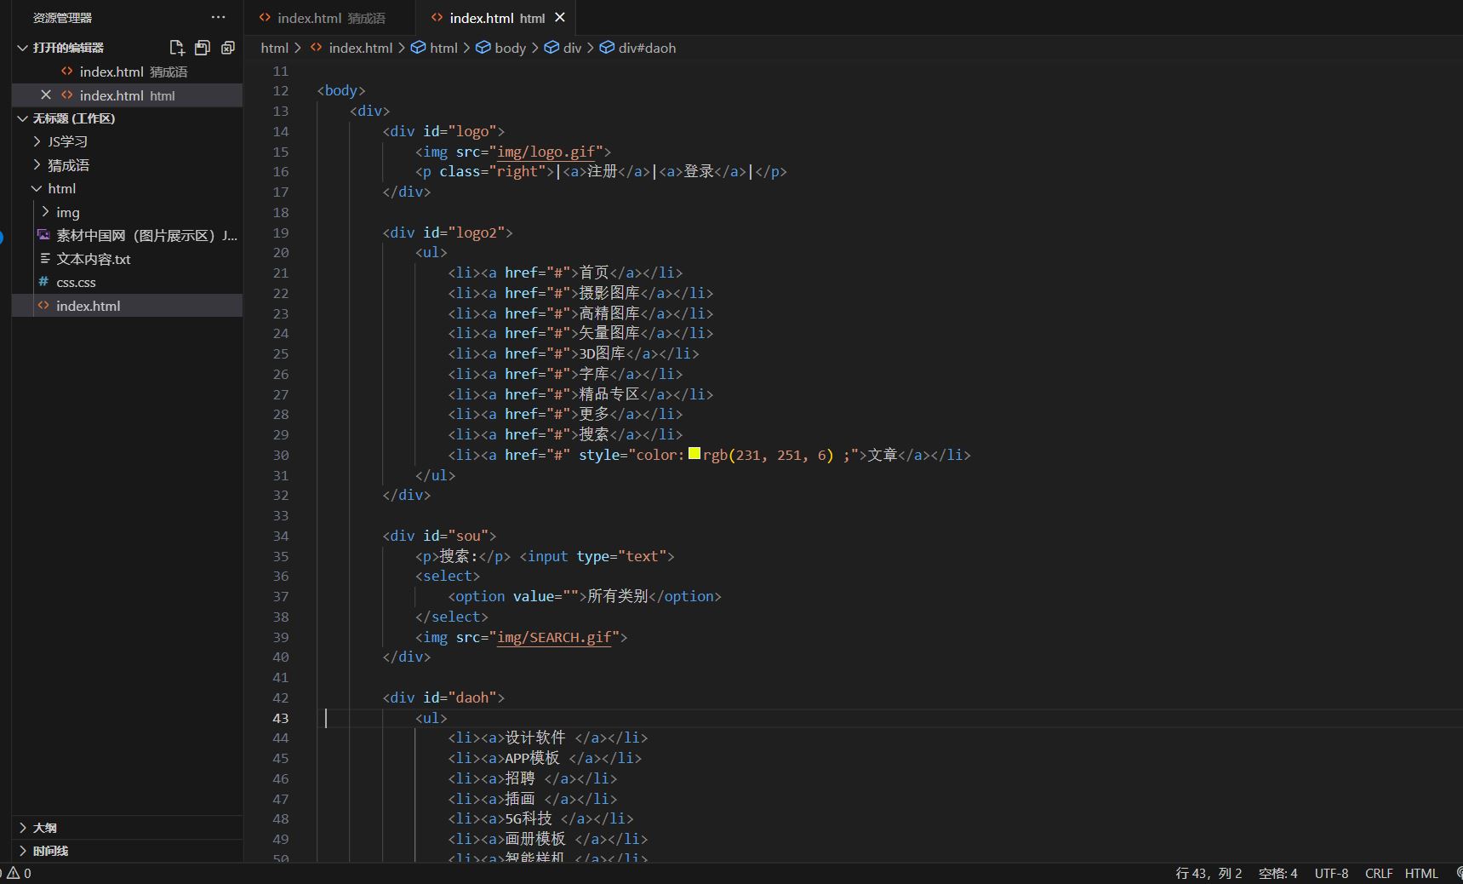Close index.html html in open editors list
1463x884 pixels.
(x=46, y=95)
